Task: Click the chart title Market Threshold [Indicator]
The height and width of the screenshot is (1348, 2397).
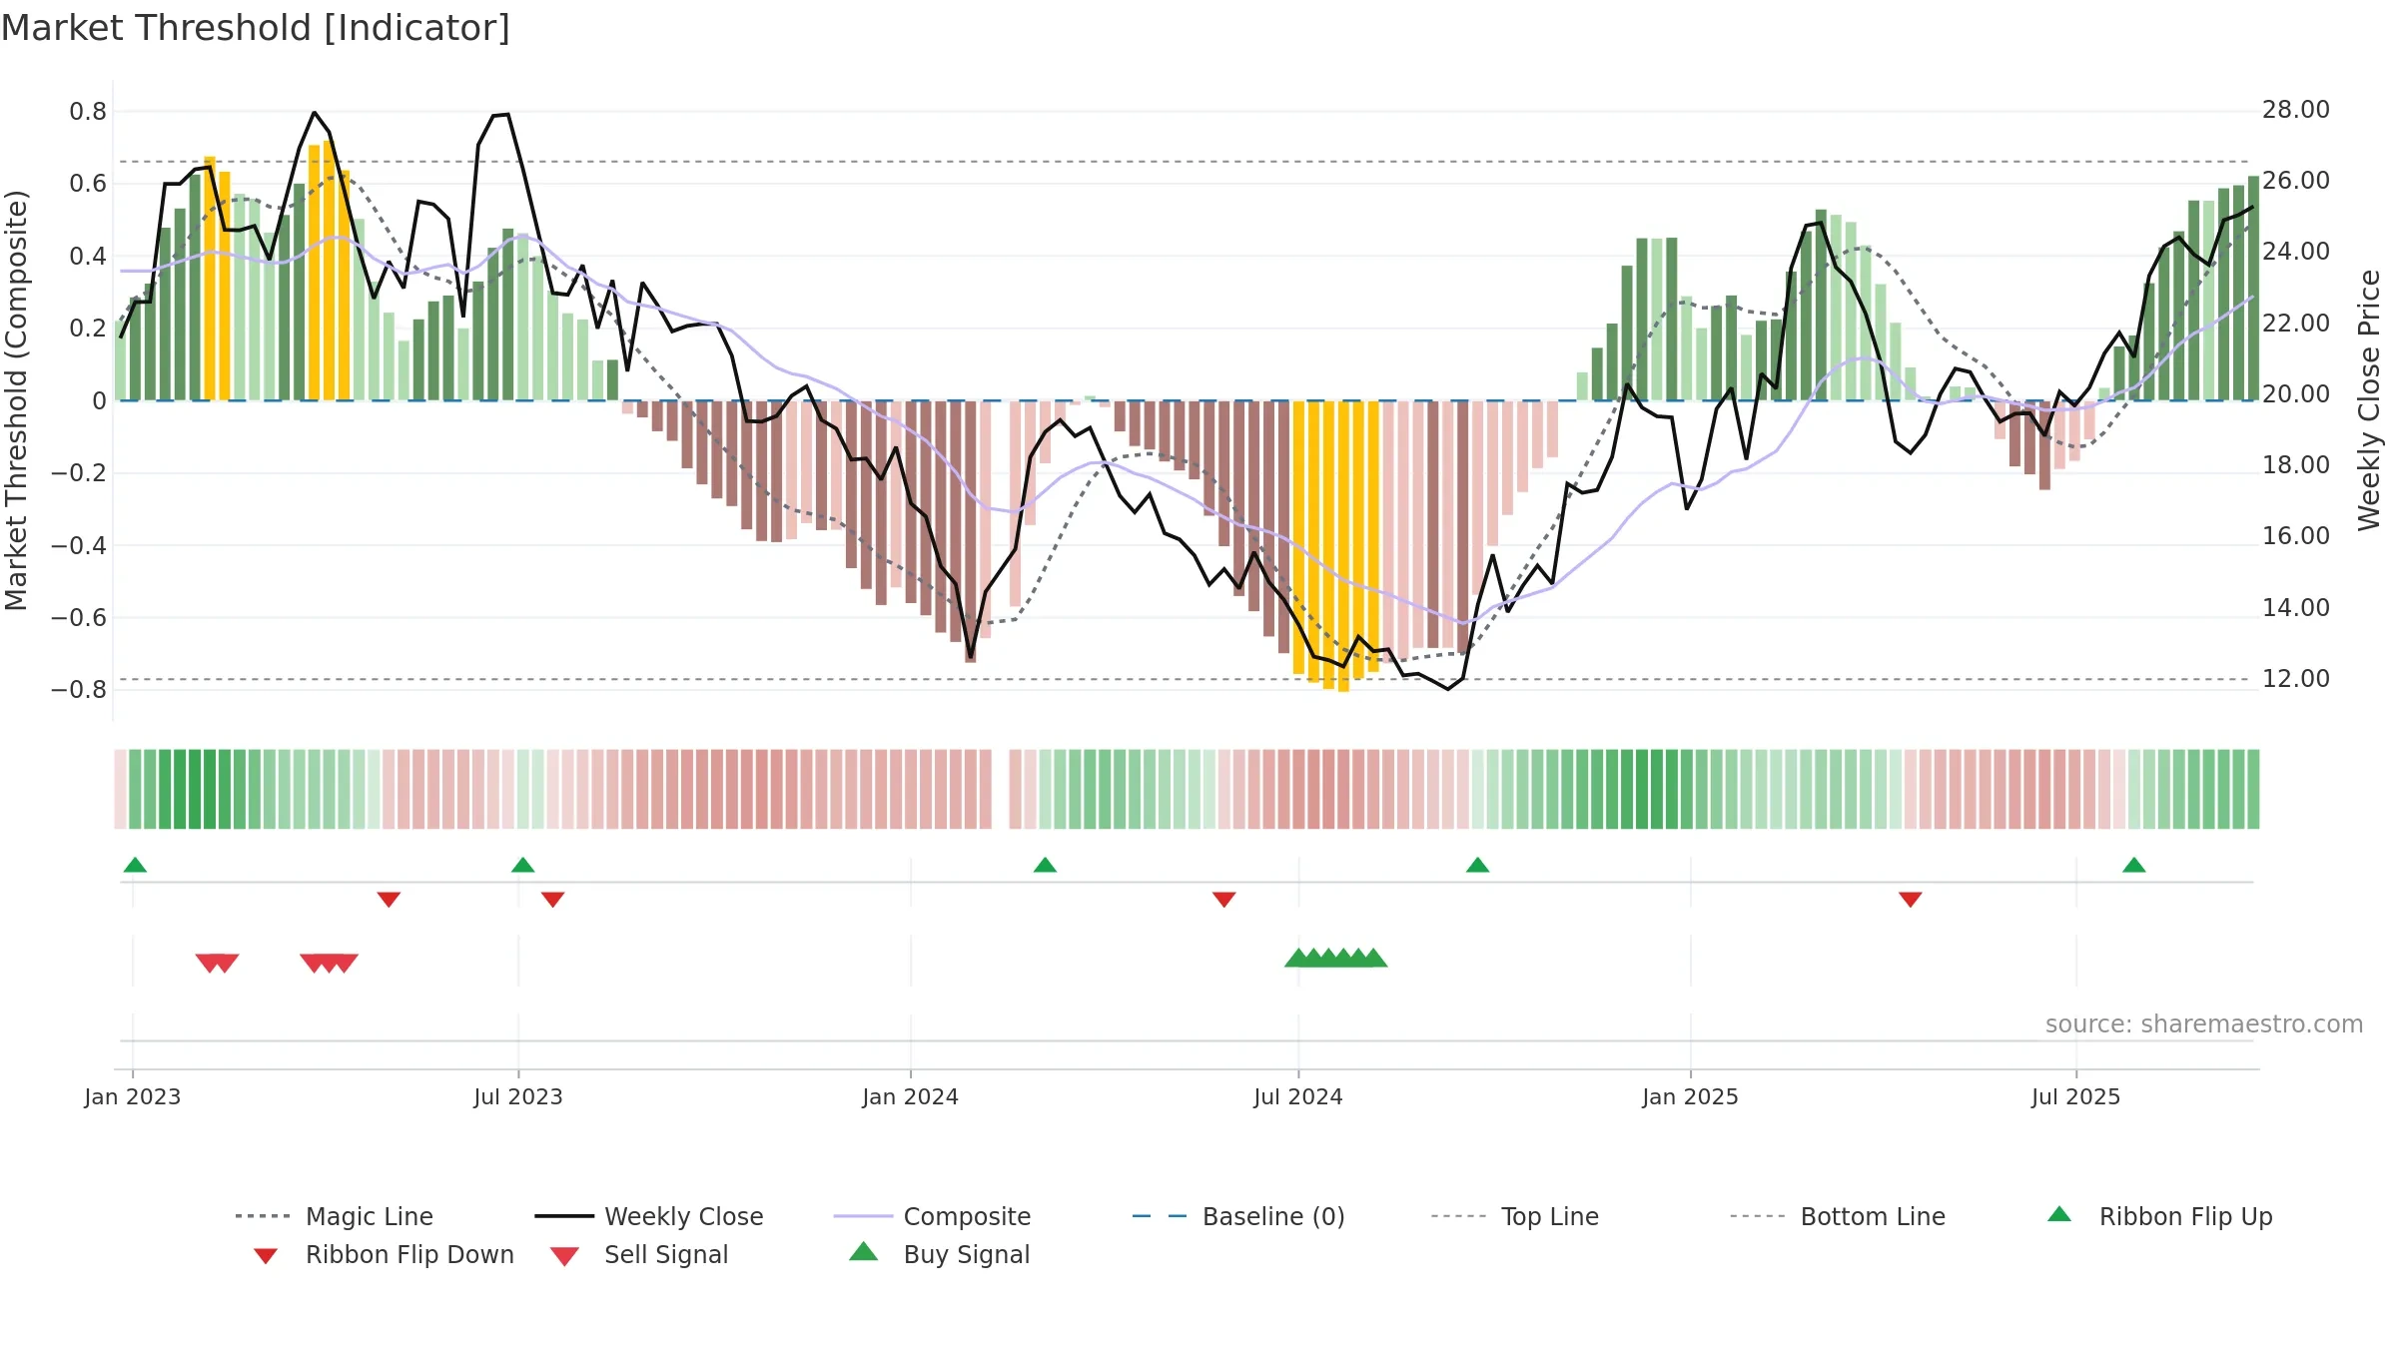Action: (x=256, y=28)
